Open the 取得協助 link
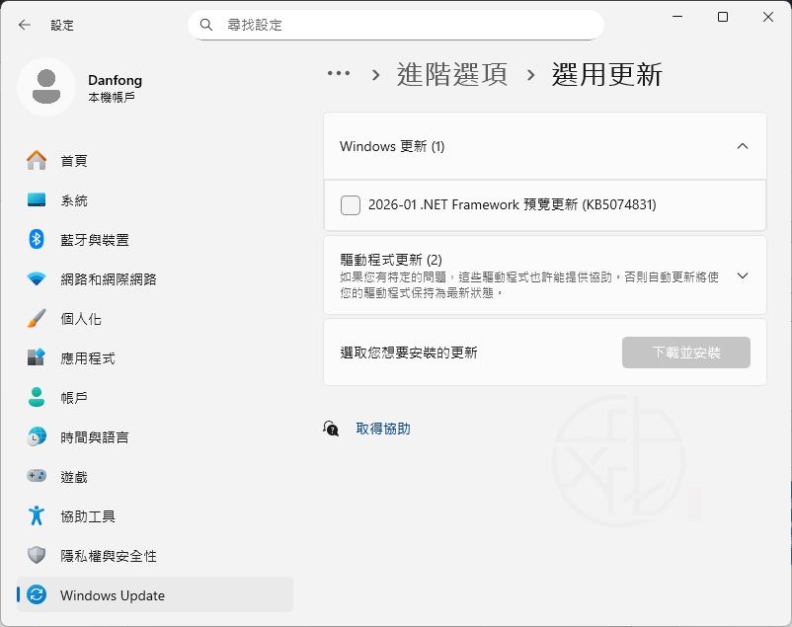The image size is (792, 627). 383,429
